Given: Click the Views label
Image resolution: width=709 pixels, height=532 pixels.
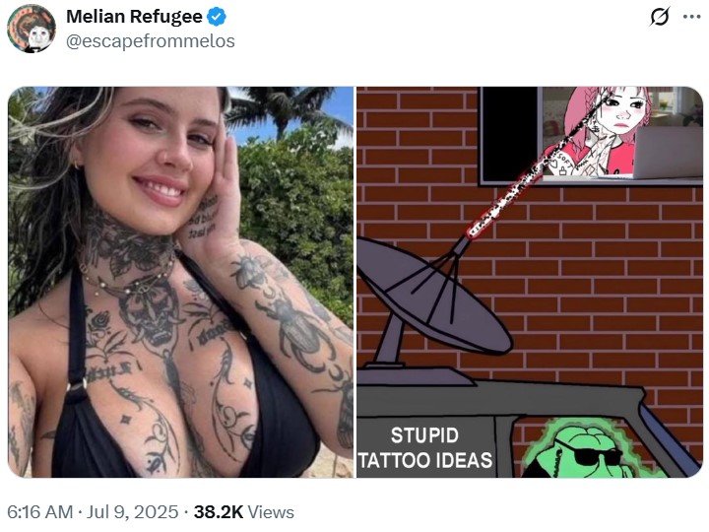Looking at the screenshot, I should click(271, 512).
